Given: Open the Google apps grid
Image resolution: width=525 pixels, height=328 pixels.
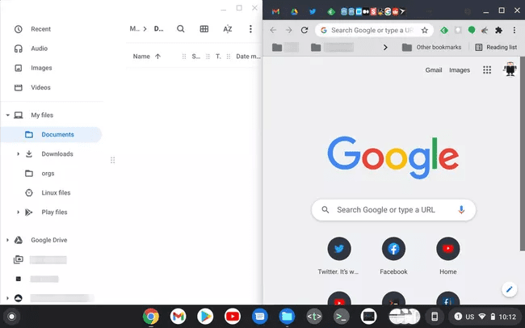Looking at the screenshot, I should (487, 69).
